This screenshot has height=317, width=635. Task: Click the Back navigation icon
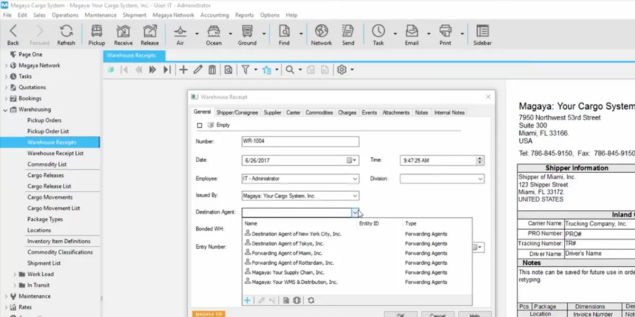[x=13, y=31]
